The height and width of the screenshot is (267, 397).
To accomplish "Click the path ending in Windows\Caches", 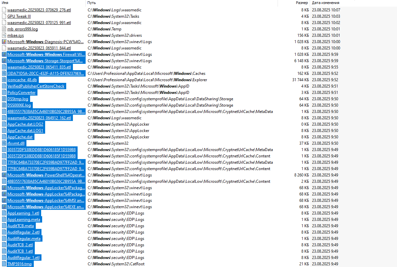I will [146, 74].
